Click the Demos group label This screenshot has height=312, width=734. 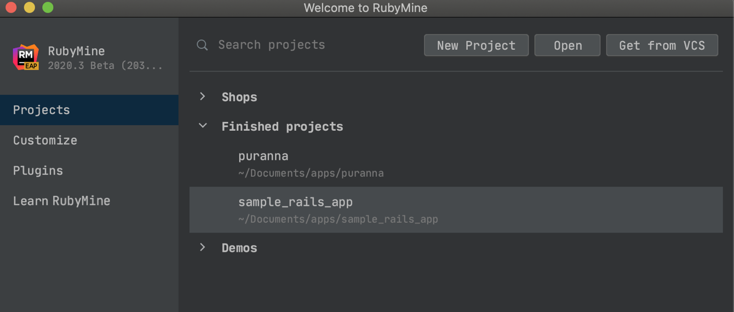point(239,248)
